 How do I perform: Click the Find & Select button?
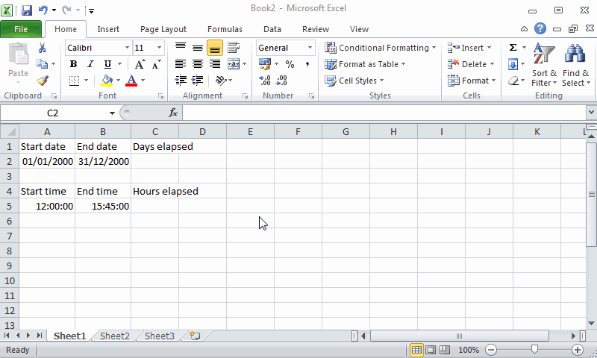pyautogui.click(x=575, y=67)
